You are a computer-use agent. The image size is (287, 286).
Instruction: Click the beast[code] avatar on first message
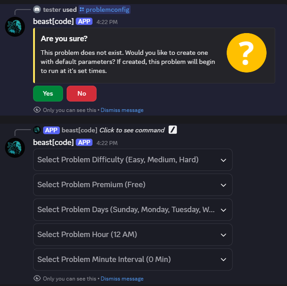(x=15, y=27)
